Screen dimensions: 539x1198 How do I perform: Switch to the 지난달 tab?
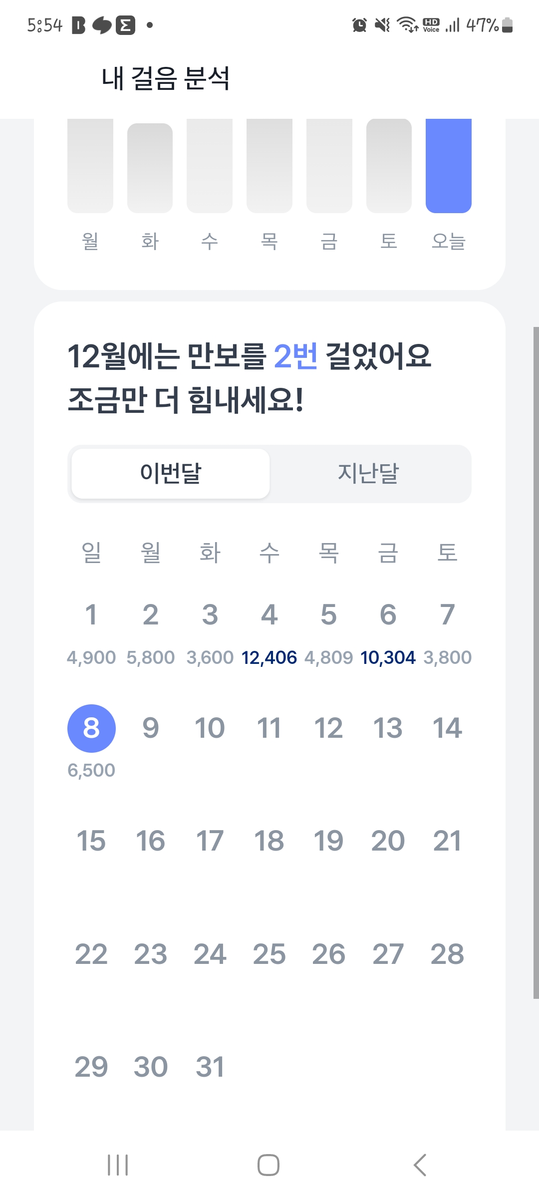369,473
